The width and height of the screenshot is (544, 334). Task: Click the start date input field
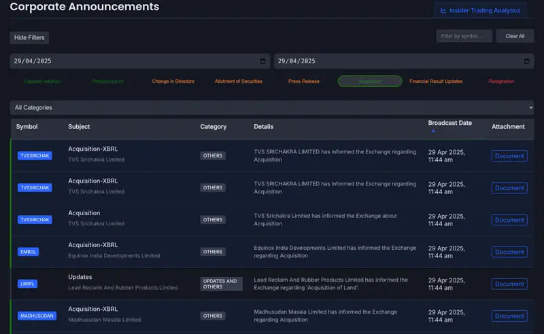[x=140, y=61]
